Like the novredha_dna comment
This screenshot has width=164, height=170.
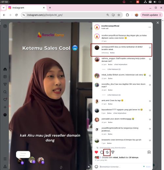point(150,85)
